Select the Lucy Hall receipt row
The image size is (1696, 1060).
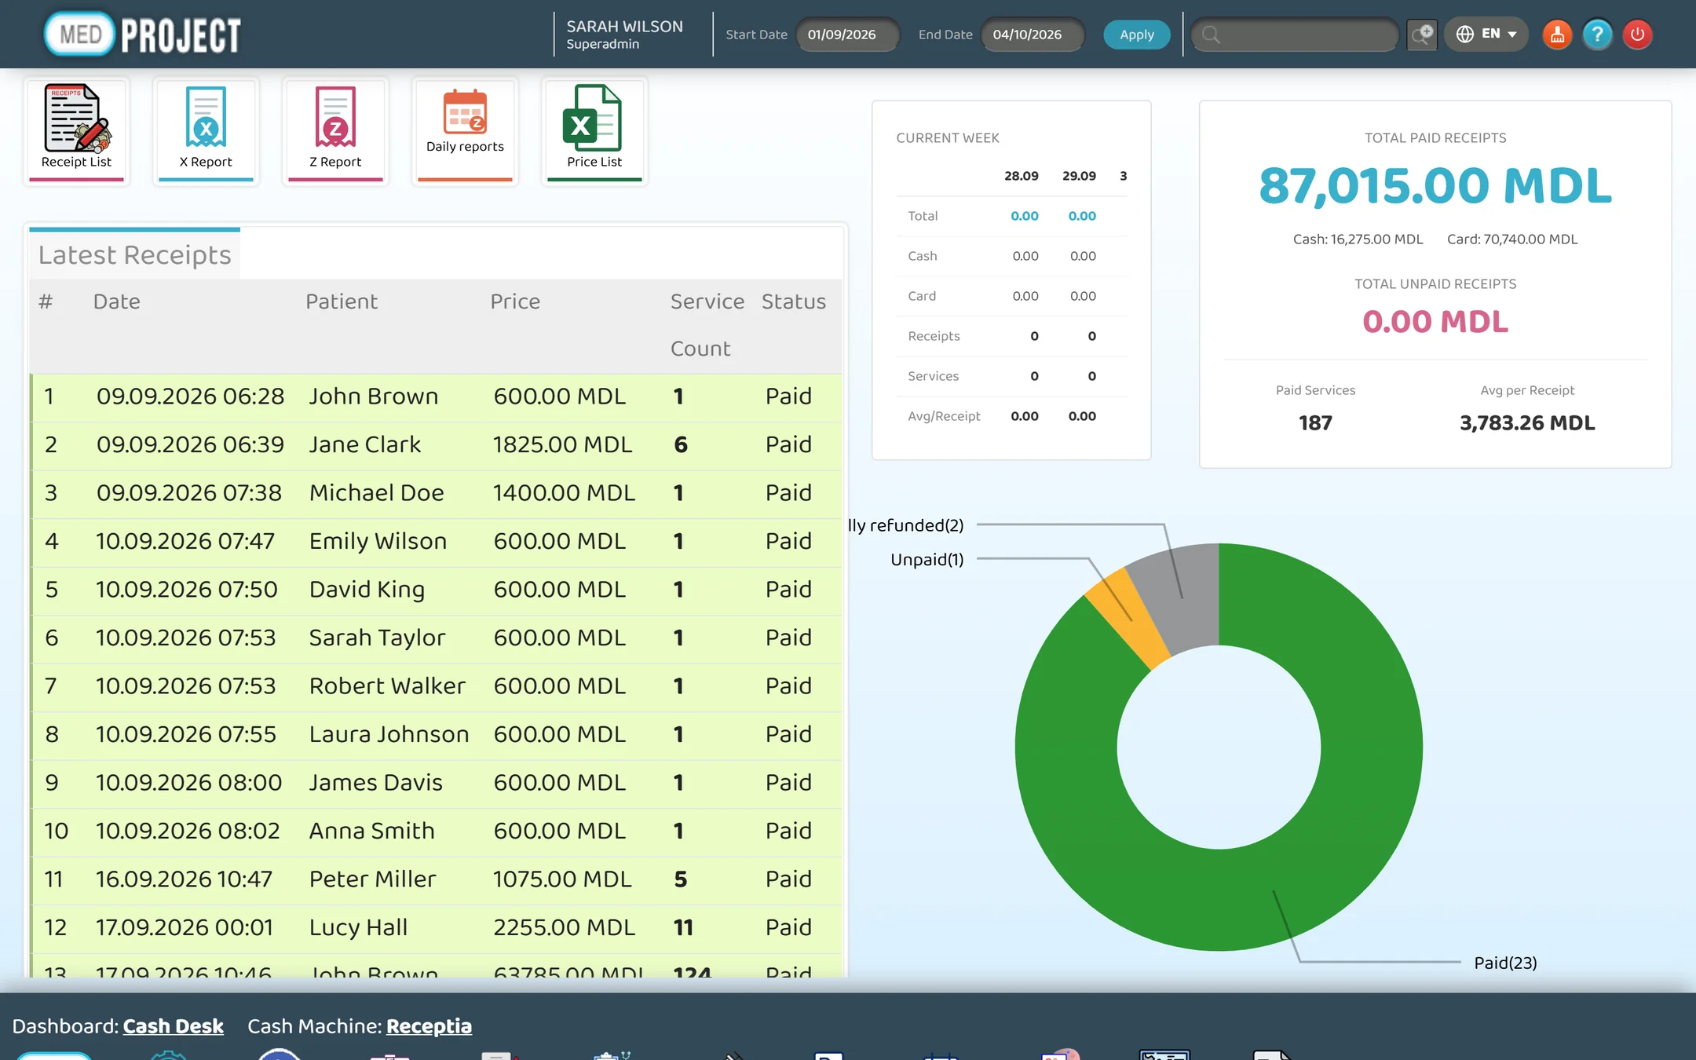[x=437, y=928]
